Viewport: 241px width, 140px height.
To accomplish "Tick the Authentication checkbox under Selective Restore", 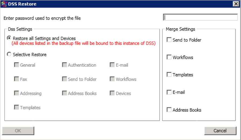I will click(64, 65).
